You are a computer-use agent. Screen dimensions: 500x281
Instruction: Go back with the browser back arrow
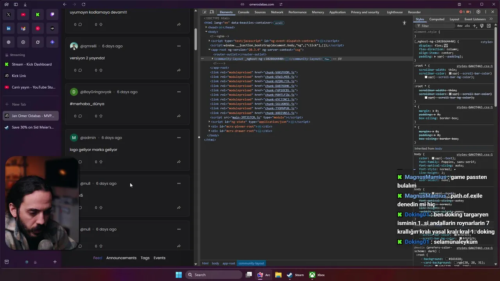[x=65, y=4]
